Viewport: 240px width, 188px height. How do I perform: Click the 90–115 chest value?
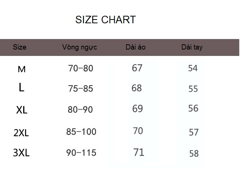pos(81,153)
